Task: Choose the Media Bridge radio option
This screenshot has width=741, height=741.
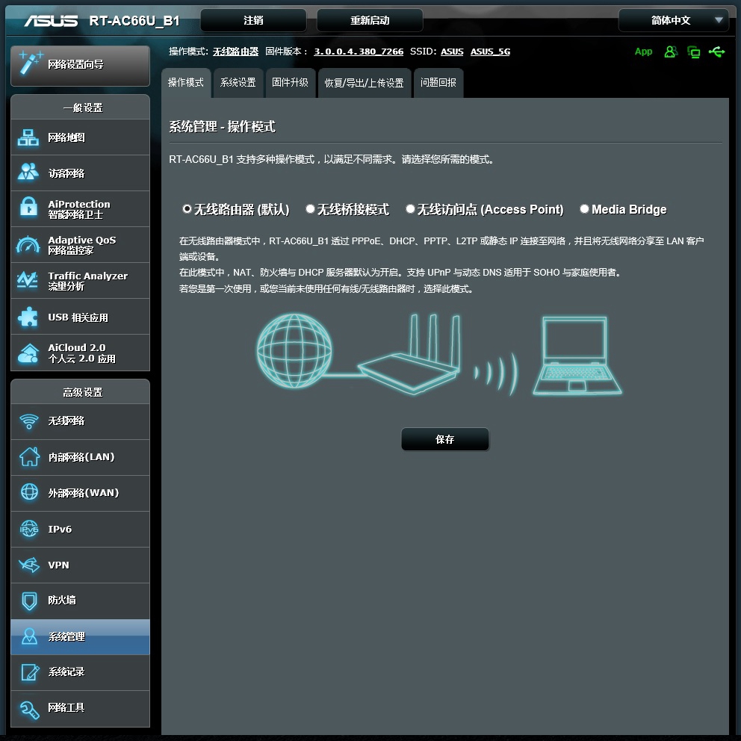Action: coord(584,209)
